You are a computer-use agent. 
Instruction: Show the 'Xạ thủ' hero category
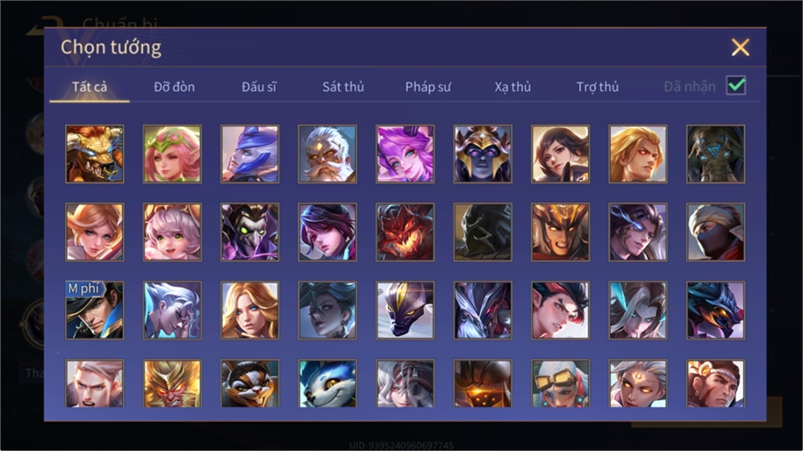(513, 87)
